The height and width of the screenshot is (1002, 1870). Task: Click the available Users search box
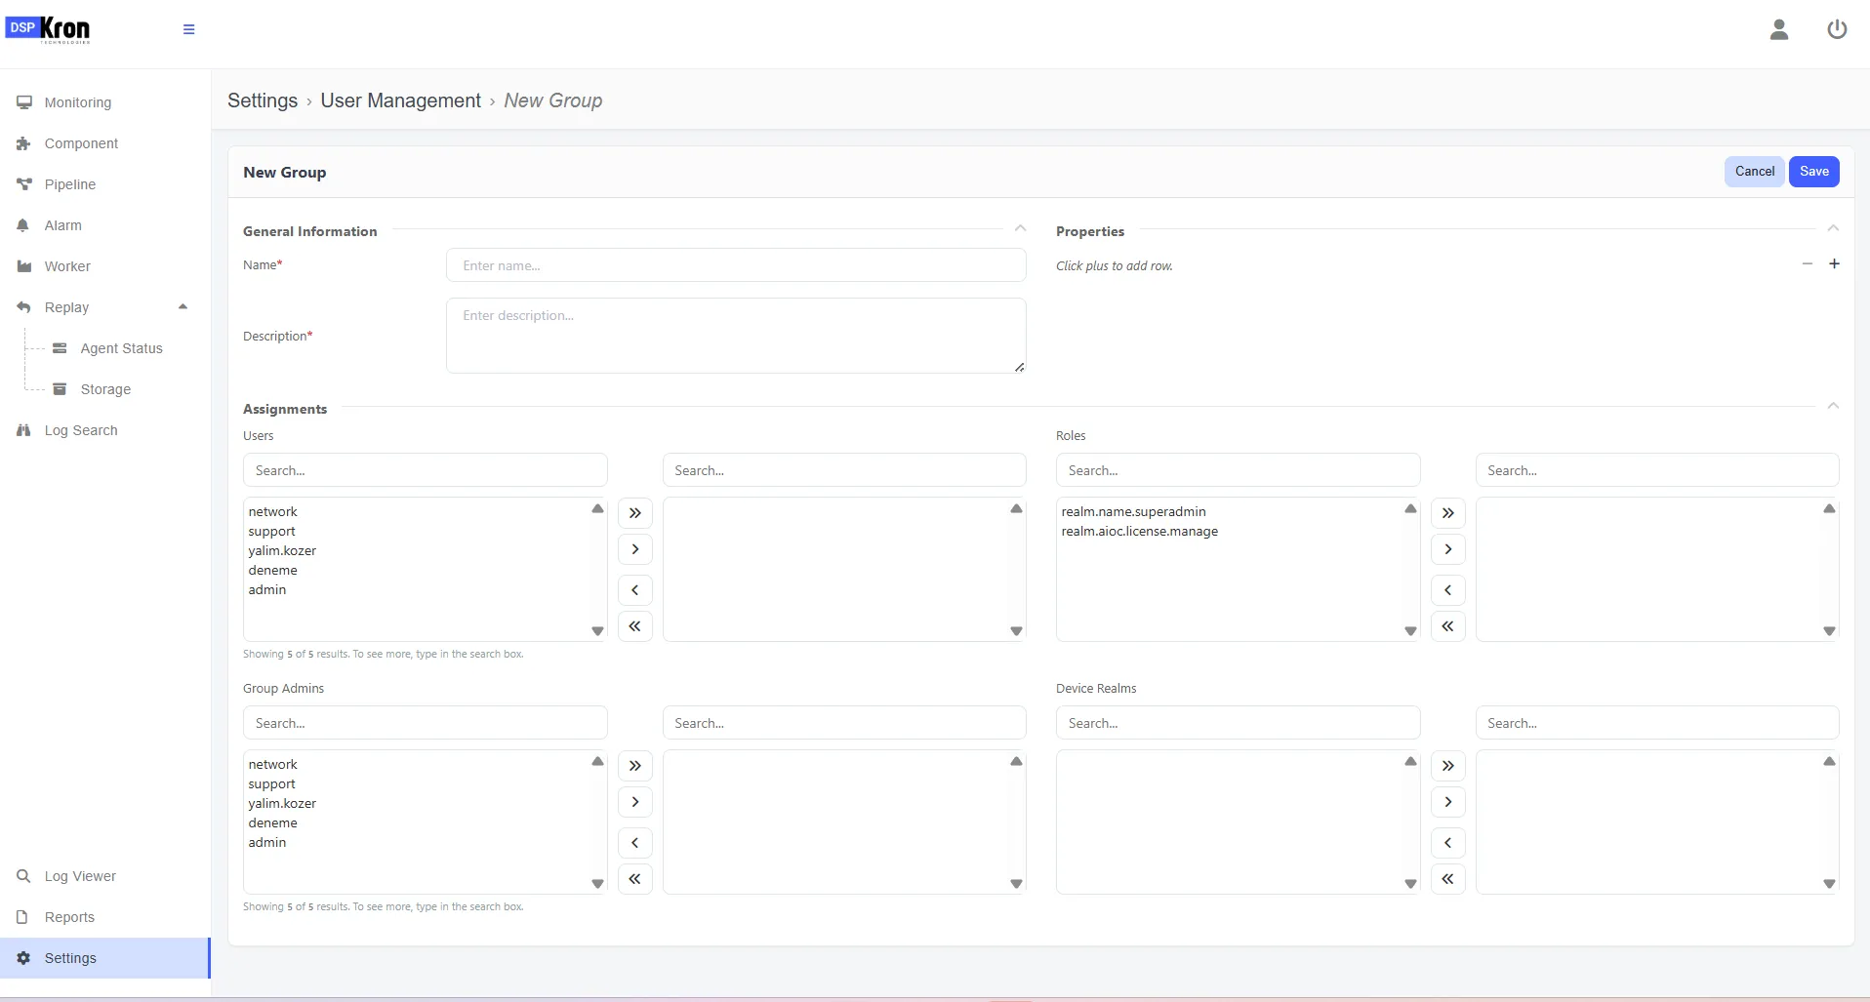point(425,470)
